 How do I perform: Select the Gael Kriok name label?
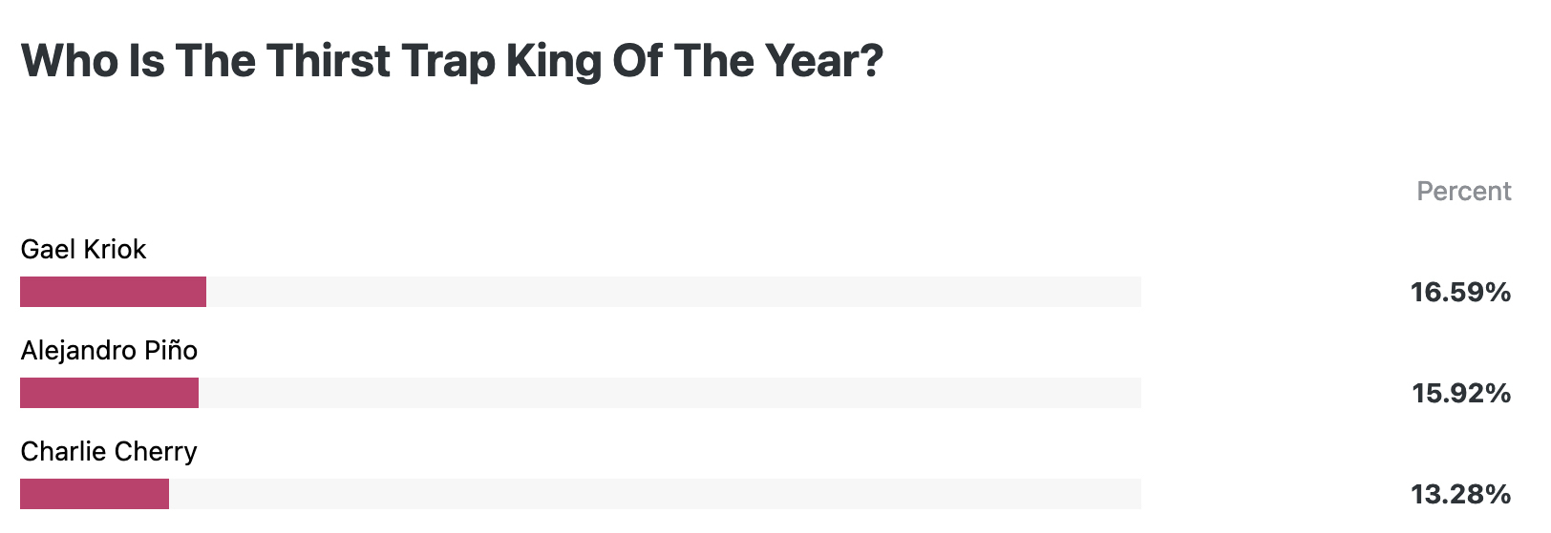83,250
